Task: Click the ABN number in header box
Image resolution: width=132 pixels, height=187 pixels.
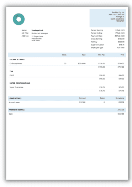Action: coord(116,15)
